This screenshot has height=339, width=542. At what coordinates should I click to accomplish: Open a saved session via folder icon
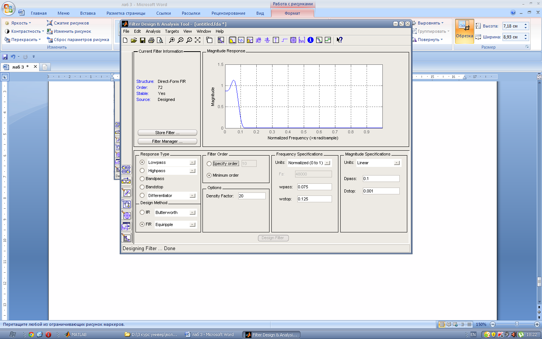[134, 40]
